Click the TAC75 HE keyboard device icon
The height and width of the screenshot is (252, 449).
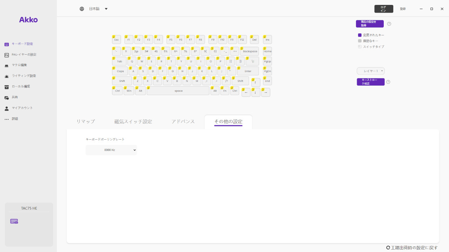click(x=14, y=221)
